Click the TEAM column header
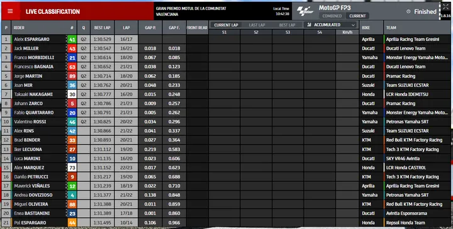 point(391,28)
